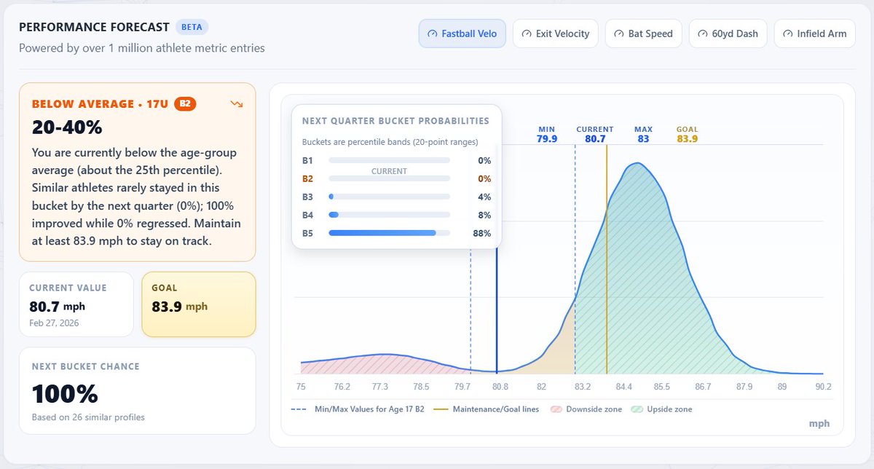Click the MIN 79.9 chart label
Screen dimensions: 874x469
pyautogui.click(x=547, y=134)
